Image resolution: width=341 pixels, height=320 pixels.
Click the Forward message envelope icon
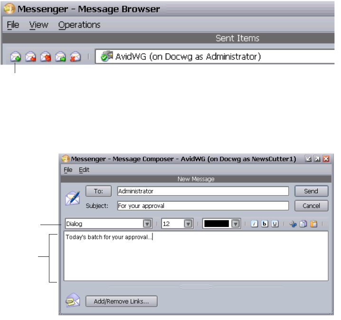60,57
